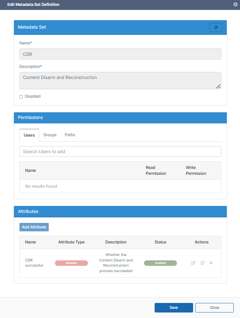Select the Paths tab
Image resolution: width=240 pixels, height=318 pixels.
pos(70,135)
